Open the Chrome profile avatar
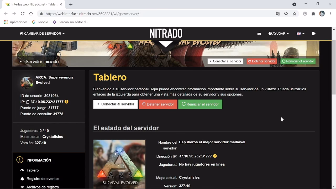This screenshot has height=189, width=336. click(322, 14)
